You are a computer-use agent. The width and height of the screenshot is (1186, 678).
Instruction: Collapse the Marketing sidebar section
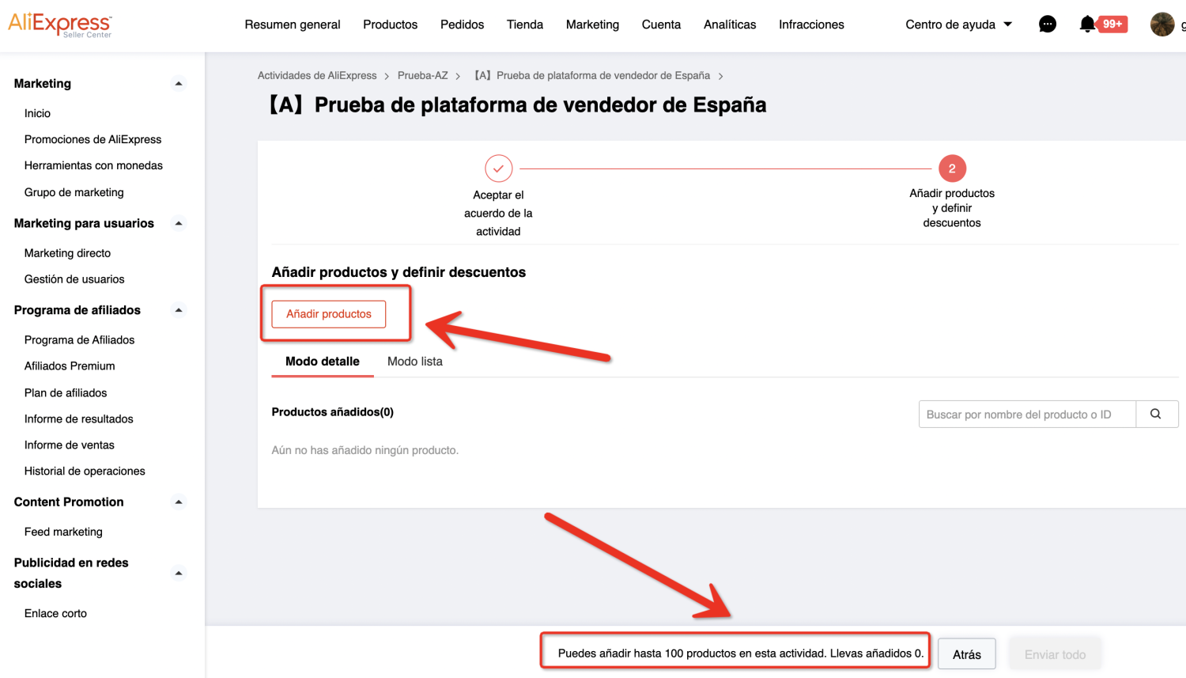[x=179, y=84]
